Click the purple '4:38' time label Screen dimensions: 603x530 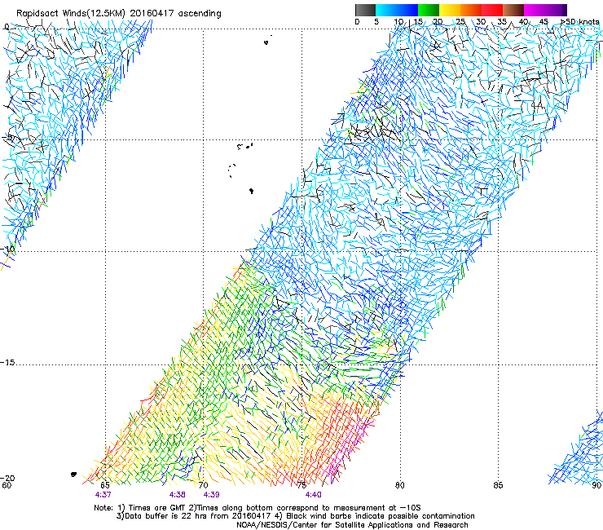(x=178, y=495)
